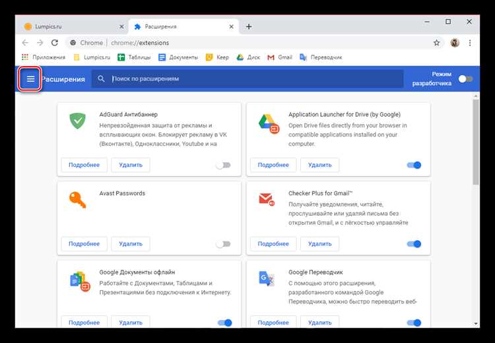Select the Расширения tab
The height and width of the screenshot is (343, 495).
coord(183,26)
